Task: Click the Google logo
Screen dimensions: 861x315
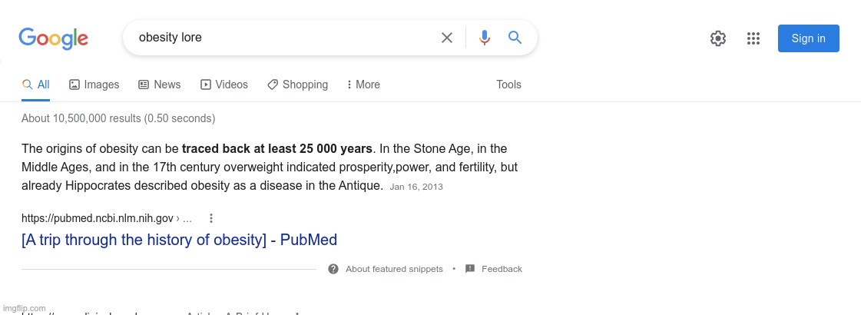Action: pos(53,38)
